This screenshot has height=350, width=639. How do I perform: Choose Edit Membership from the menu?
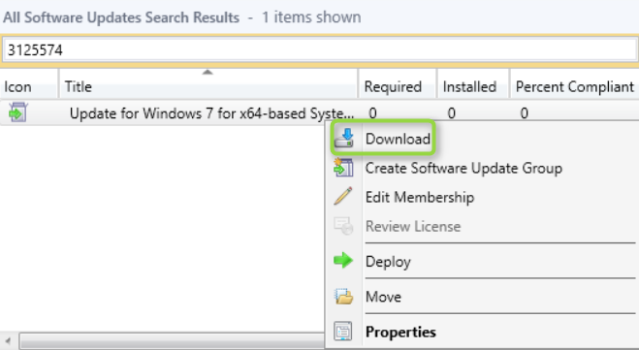(420, 197)
